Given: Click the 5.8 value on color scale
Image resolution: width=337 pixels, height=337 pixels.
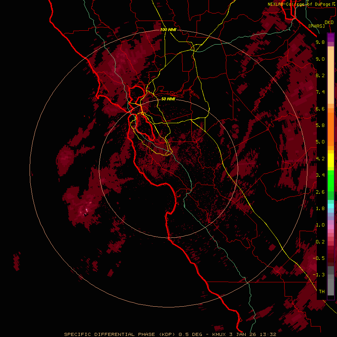Looking at the screenshot, I should 320,125.
